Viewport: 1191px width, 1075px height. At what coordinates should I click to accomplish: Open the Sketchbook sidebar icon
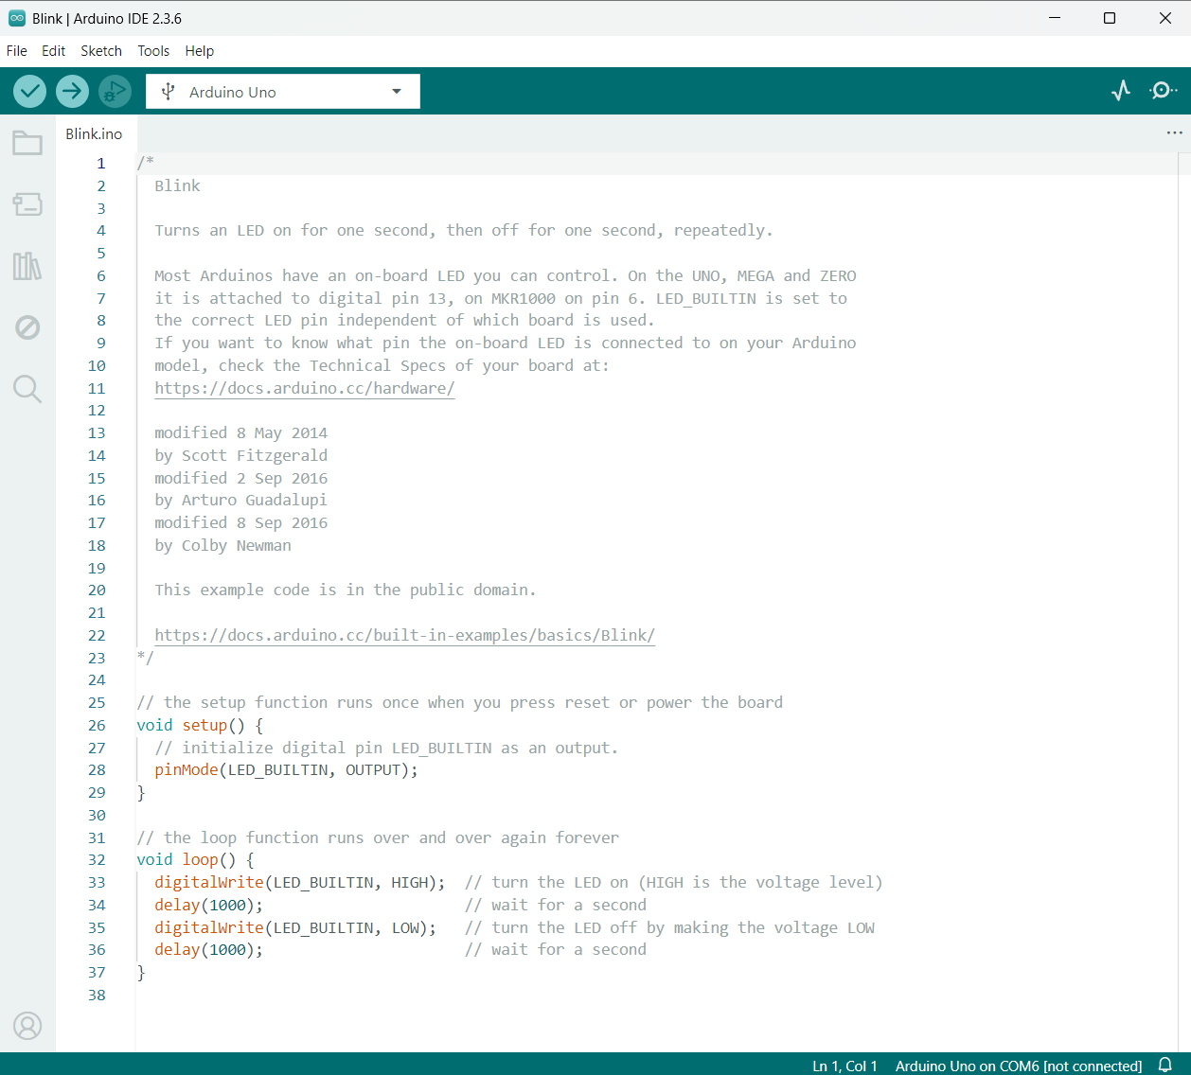coord(27,143)
